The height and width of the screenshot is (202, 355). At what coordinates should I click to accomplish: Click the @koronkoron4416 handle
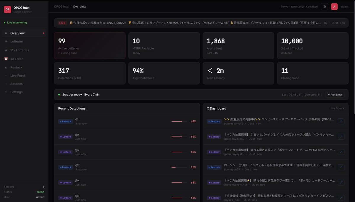(x=236, y=185)
